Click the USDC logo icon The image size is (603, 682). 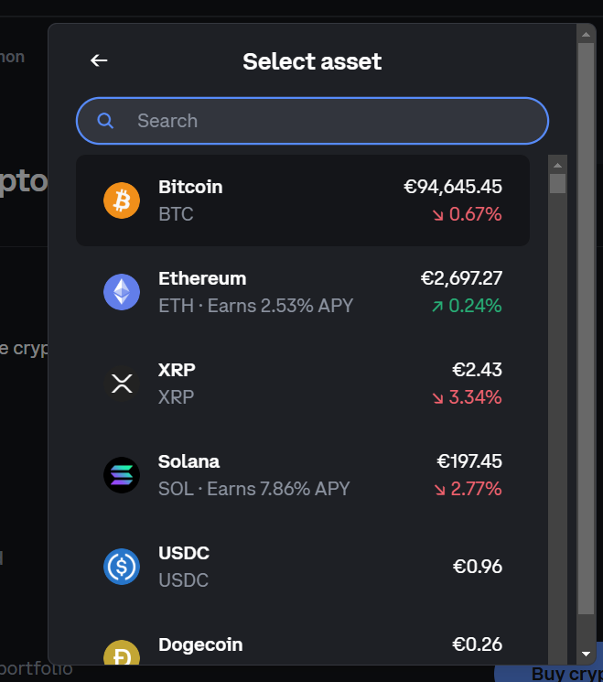[x=122, y=567]
